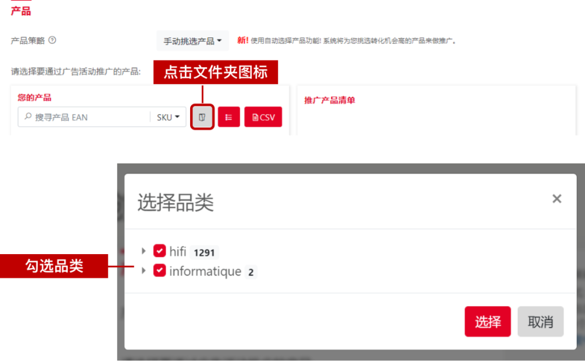Confirm selection with the 选择 button
This screenshot has width=585, height=362.
coord(487,321)
